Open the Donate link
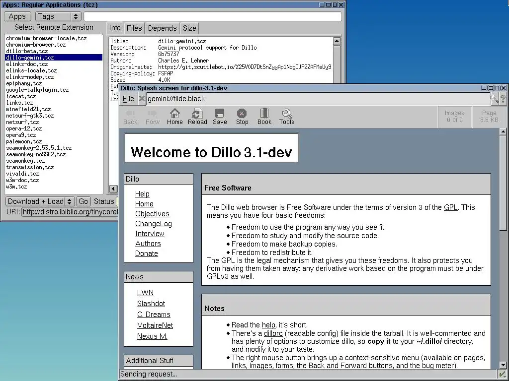 [x=147, y=254]
